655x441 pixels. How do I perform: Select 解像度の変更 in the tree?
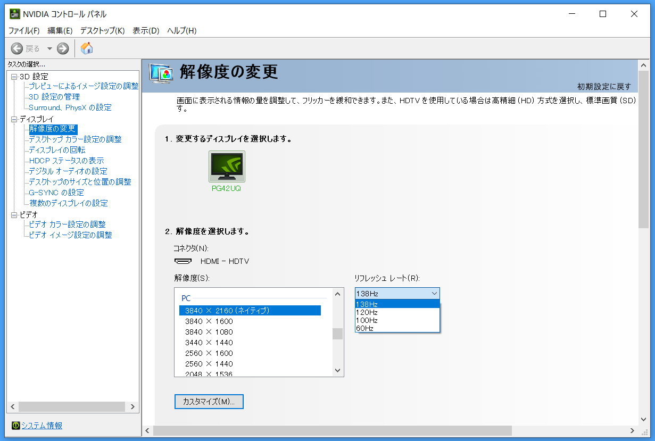click(x=53, y=129)
